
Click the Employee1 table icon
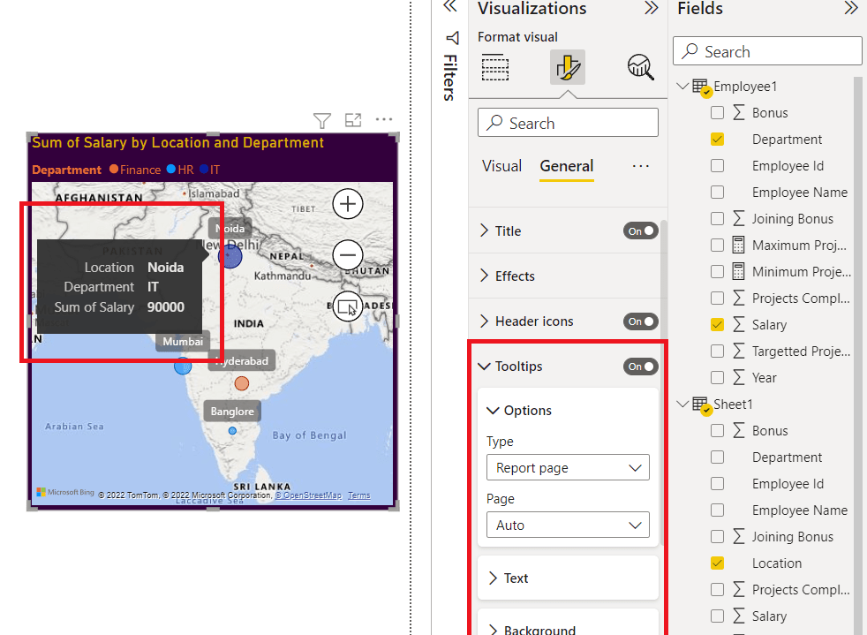point(701,87)
